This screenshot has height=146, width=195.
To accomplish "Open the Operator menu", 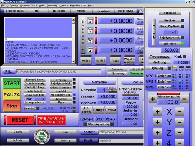I will point(64,6).
